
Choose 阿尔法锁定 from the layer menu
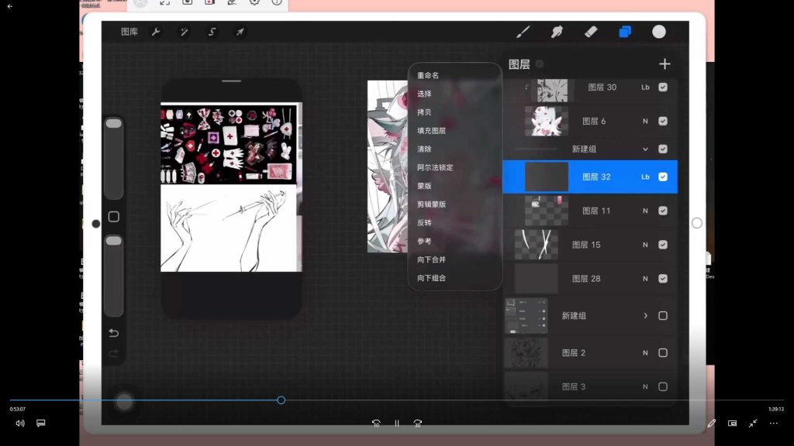(435, 167)
